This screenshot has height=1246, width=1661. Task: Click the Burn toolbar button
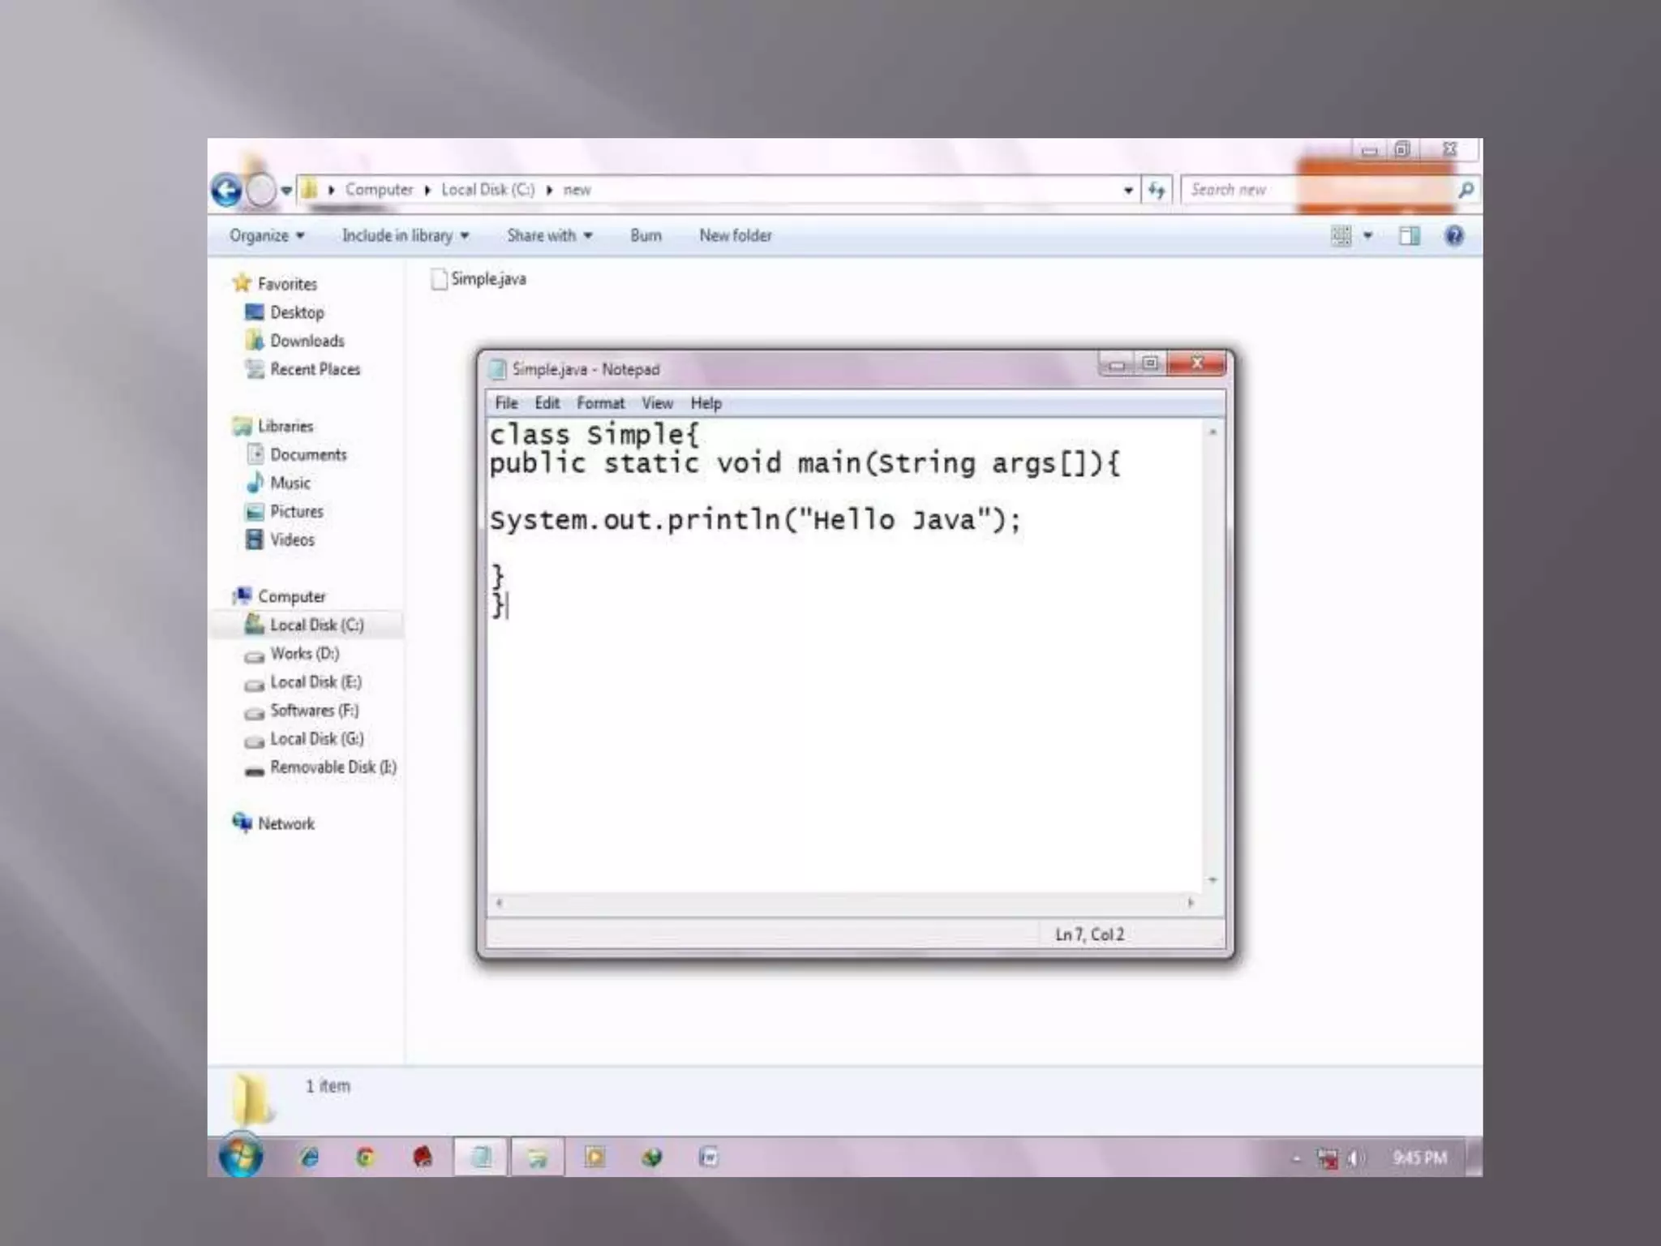[646, 236]
